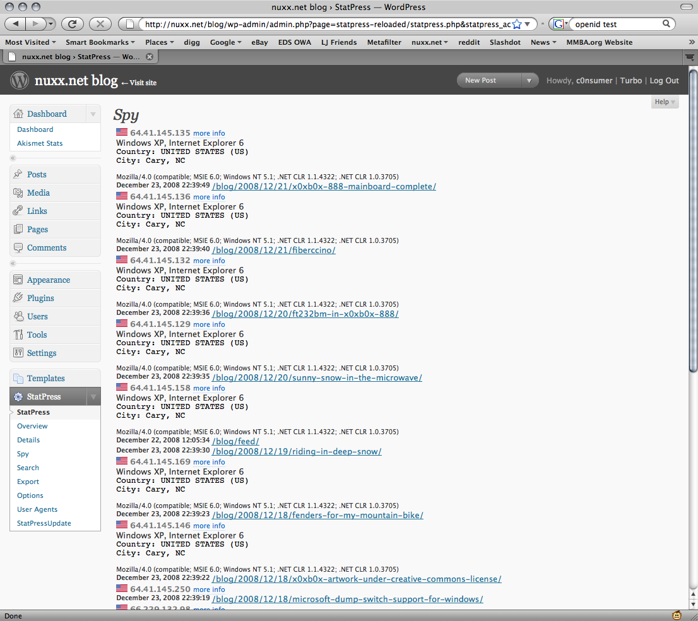This screenshot has width=698, height=621.
Task: Click the Visit site link
Action: 143,83
